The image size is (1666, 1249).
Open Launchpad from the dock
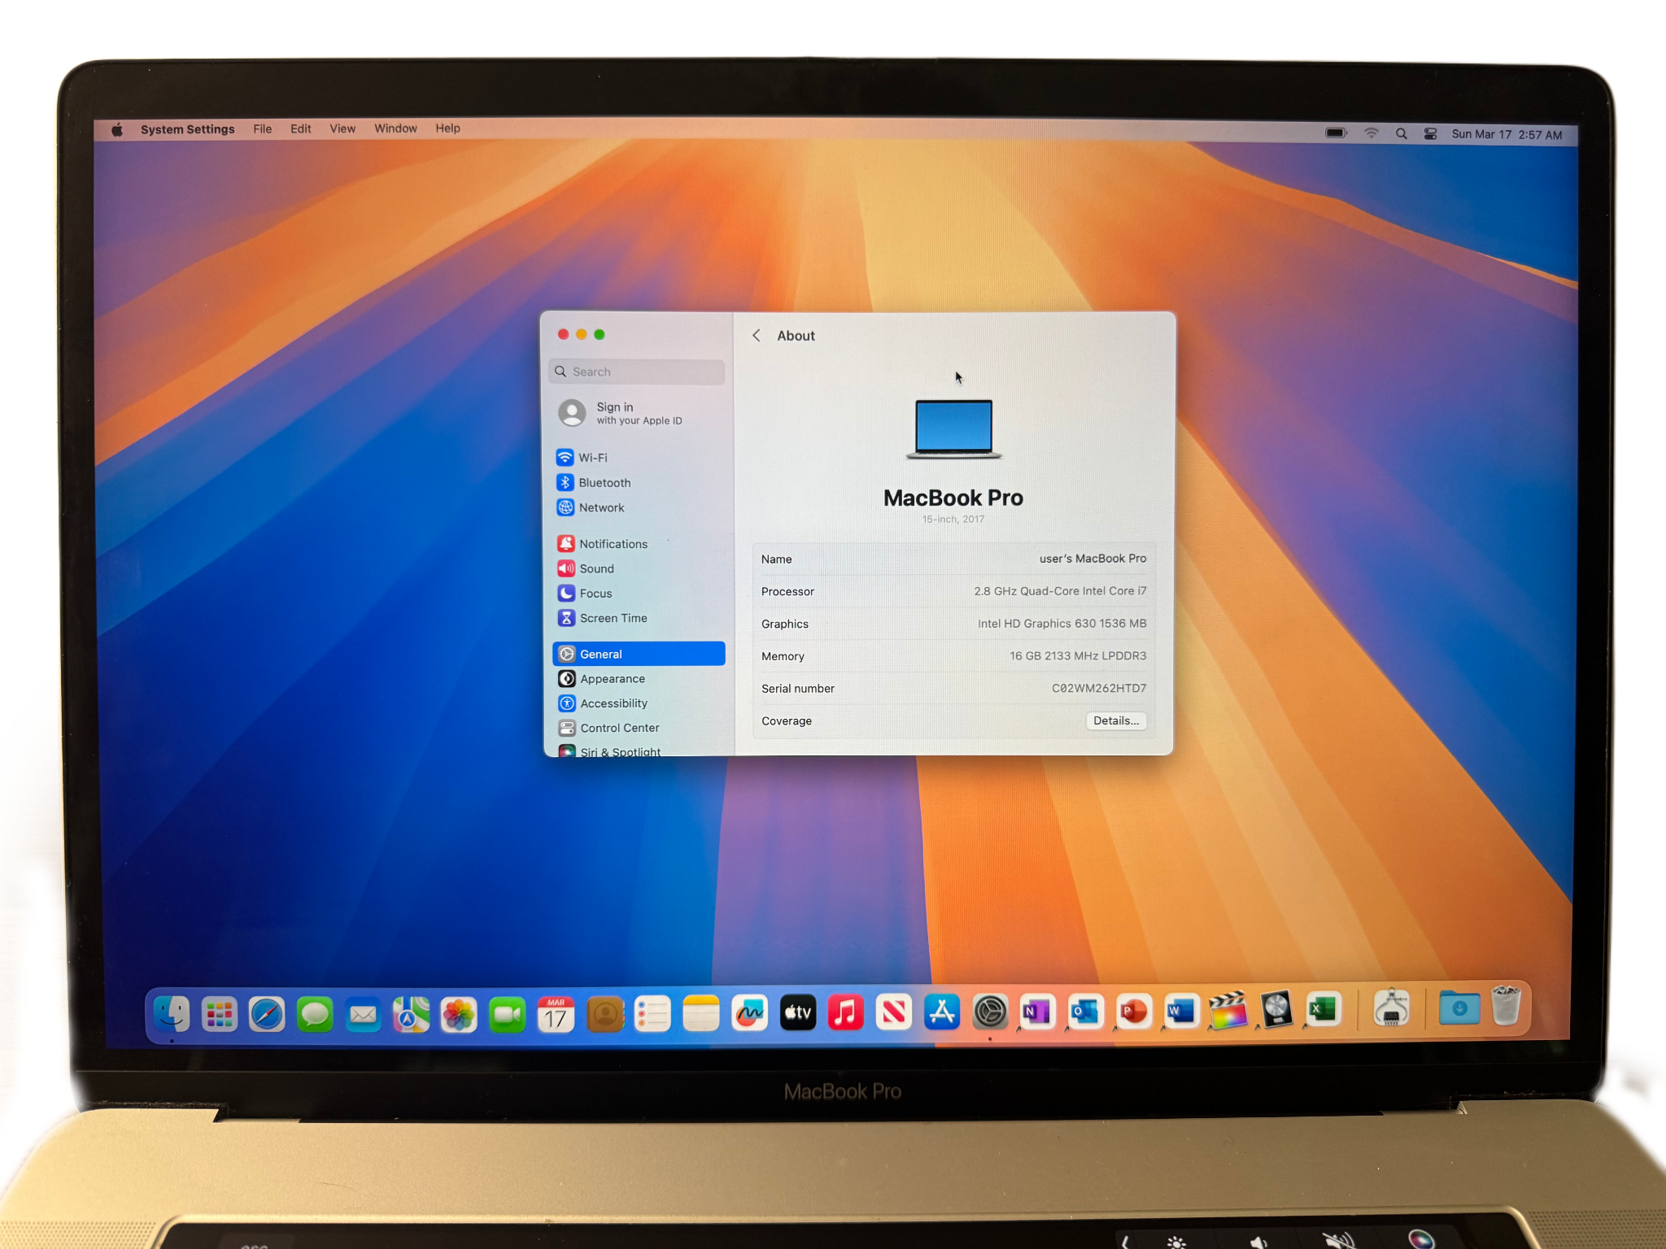click(x=220, y=1014)
